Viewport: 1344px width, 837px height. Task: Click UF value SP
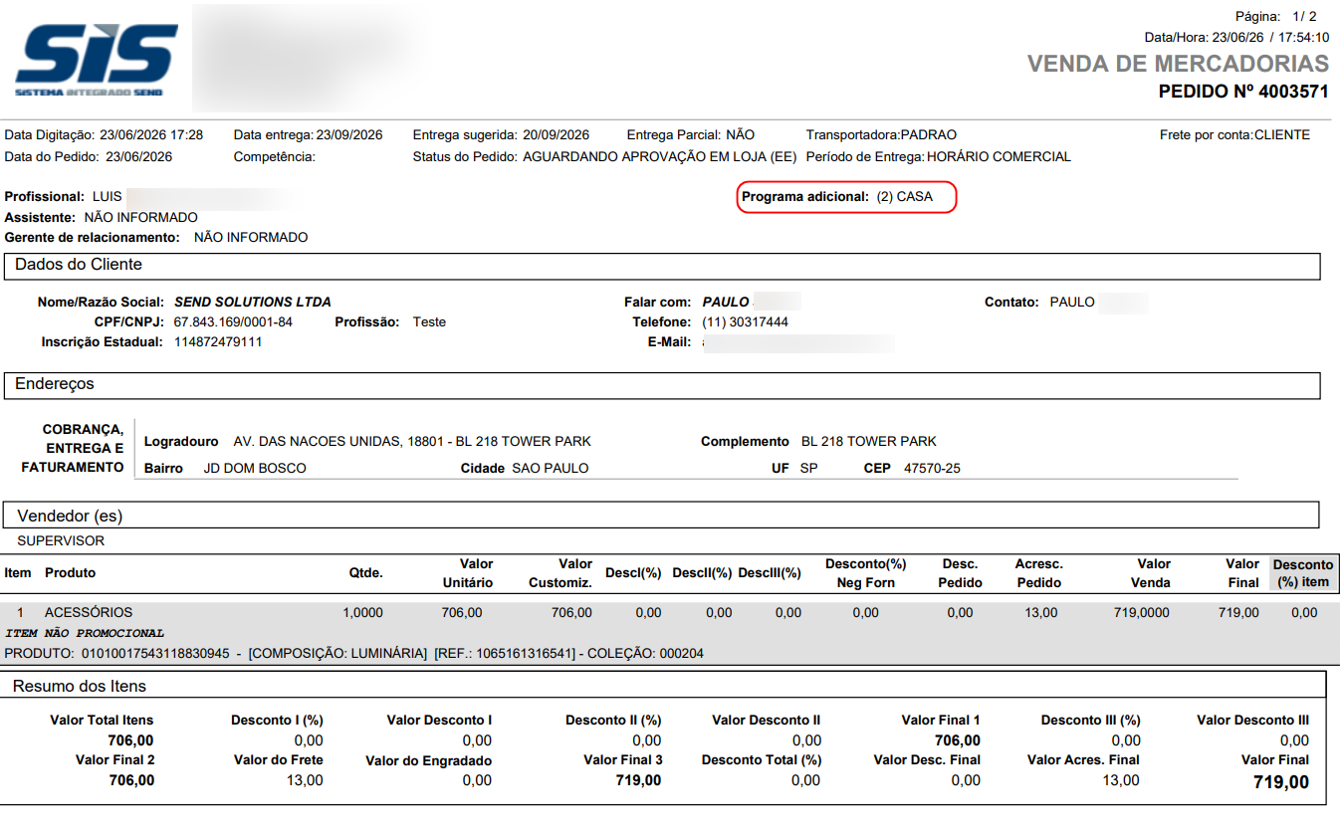(808, 468)
